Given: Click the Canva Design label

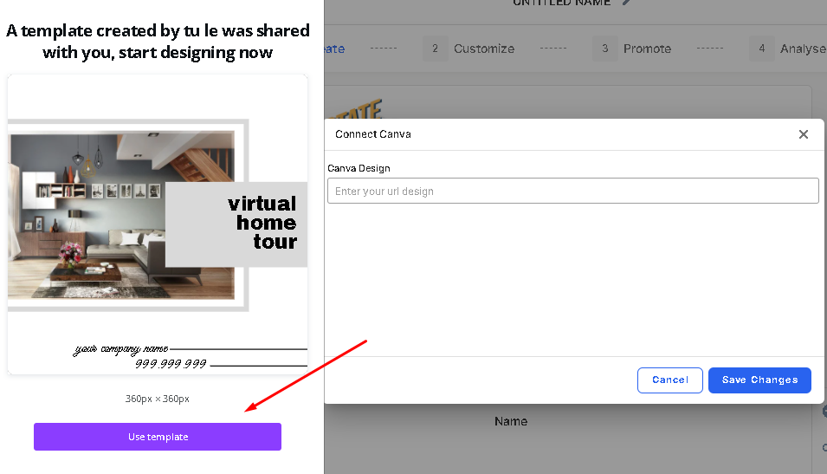Looking at the screenshot, I should 359,168.
